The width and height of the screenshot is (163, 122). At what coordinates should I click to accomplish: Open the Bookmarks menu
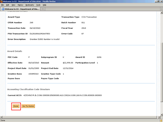[30, 5]
